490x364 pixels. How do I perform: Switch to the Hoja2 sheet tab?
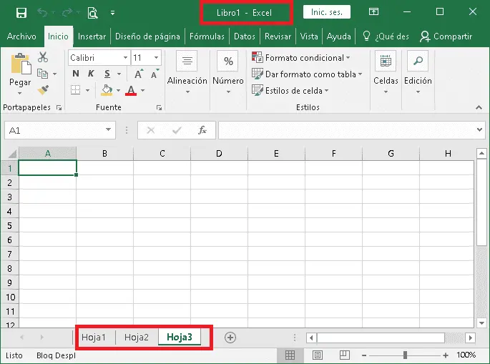(136, 338)
